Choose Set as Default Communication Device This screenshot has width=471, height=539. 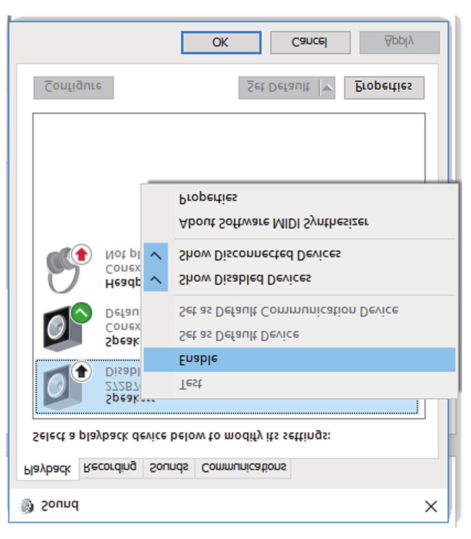[300, 311]
